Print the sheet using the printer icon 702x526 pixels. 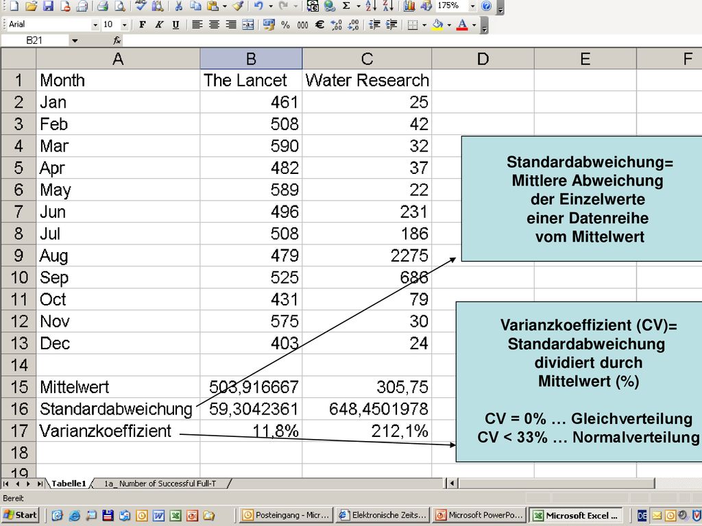point(103,5)
